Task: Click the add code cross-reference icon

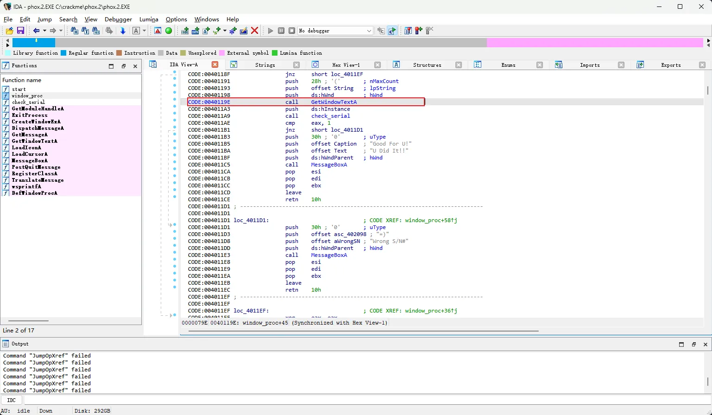Action: pyautogui.click(x=185, y=31)
